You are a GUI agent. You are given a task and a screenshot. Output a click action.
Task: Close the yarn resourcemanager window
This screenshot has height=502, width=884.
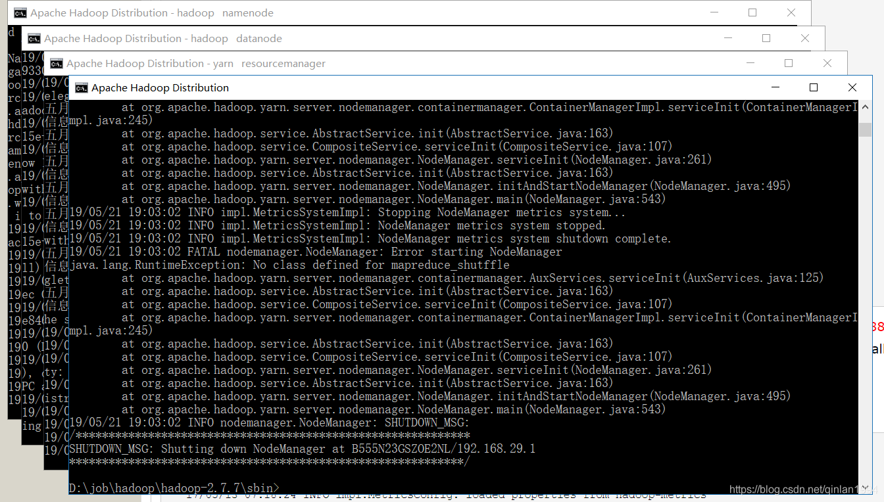coord(827,64)
